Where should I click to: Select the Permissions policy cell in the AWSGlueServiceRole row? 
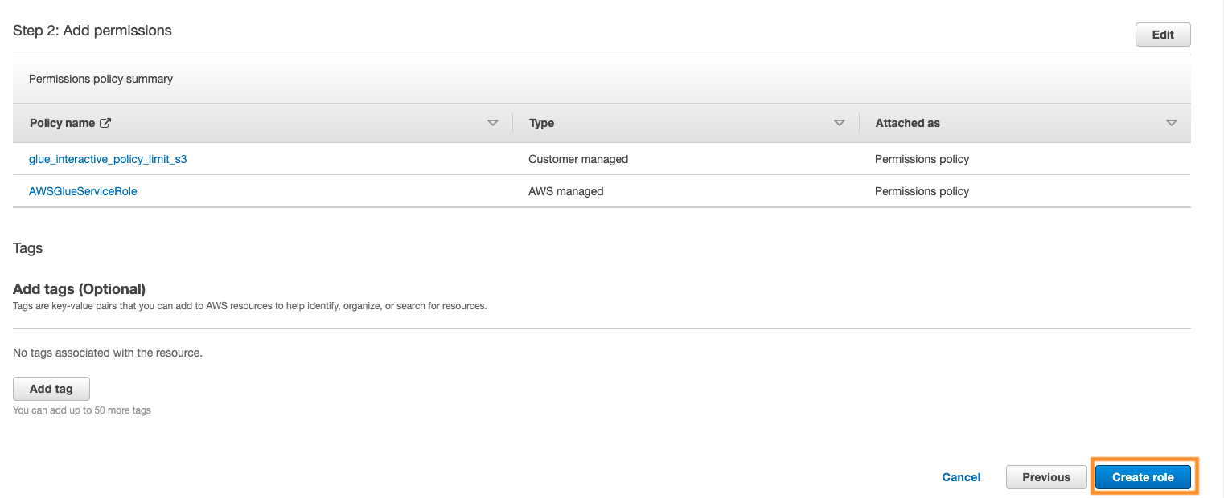coord(922,191)
